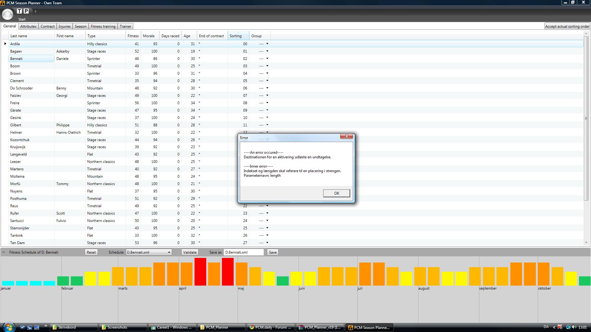Click the network connection tray icon
Viewport: 591px width, 332px height.
coord(568,327)
